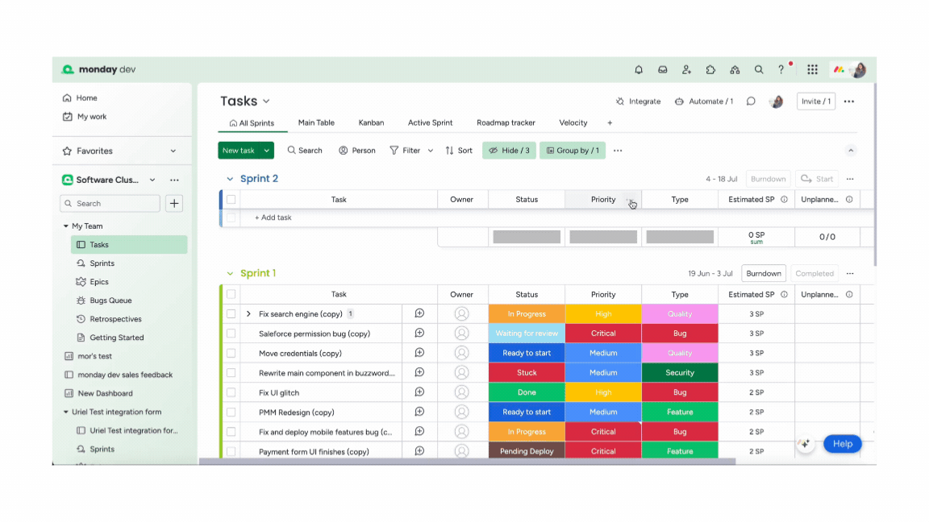
Task: Click the invite members icon in top bar
Action: point(686,70)
